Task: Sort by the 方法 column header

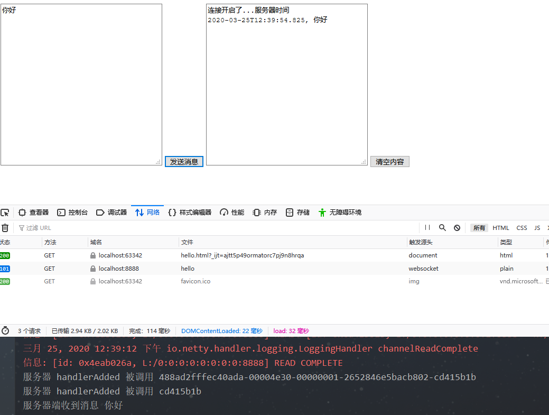Action: click(x=65, y=242)
